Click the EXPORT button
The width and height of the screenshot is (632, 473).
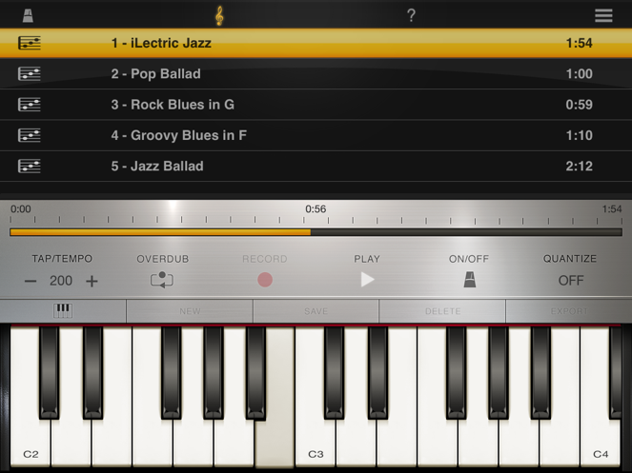click(x=569, y=311)
